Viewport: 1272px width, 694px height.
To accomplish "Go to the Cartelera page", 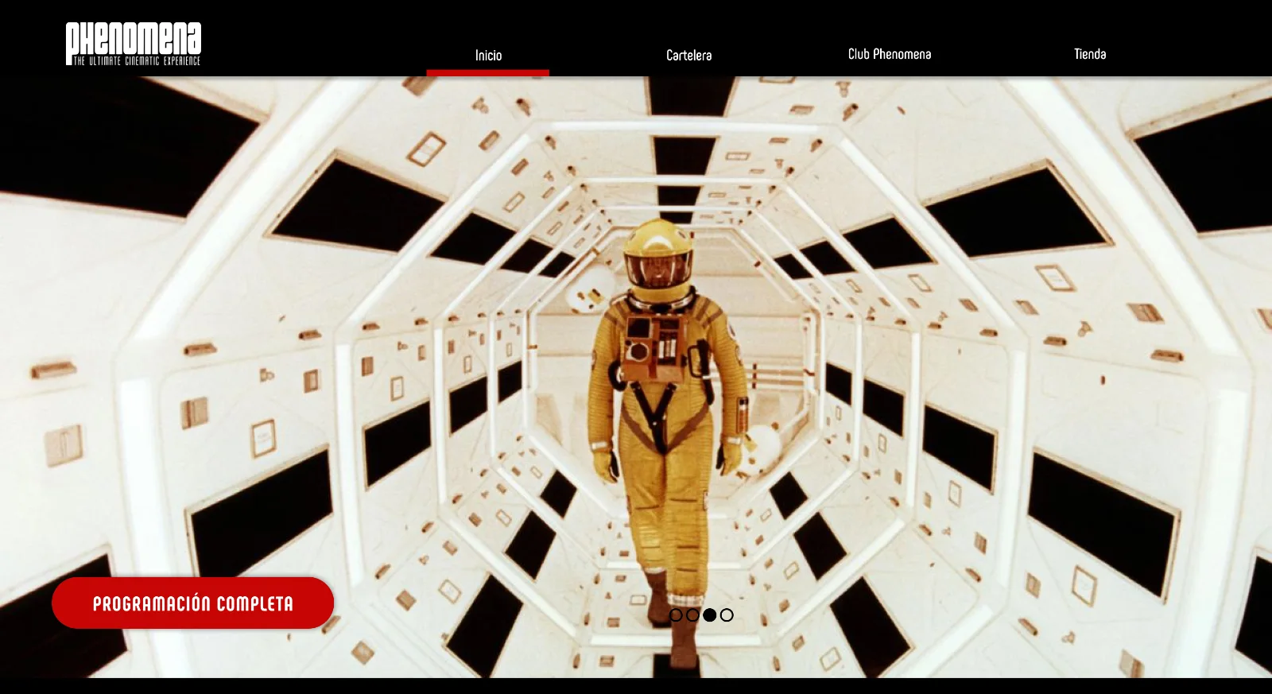I will [688, 55].
